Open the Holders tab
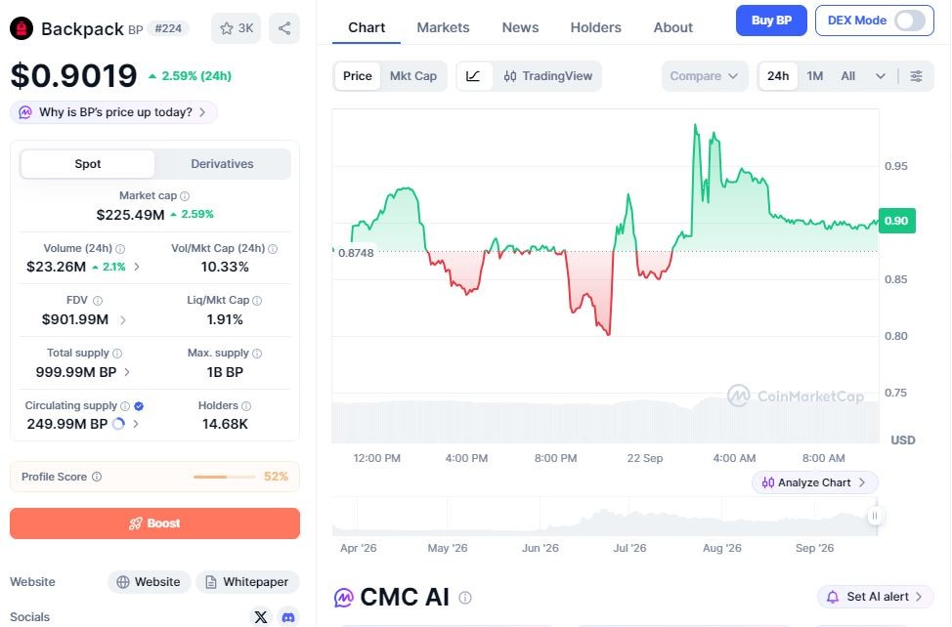The image size is (952, 627). pyautogui.click(x=595, y=28)
